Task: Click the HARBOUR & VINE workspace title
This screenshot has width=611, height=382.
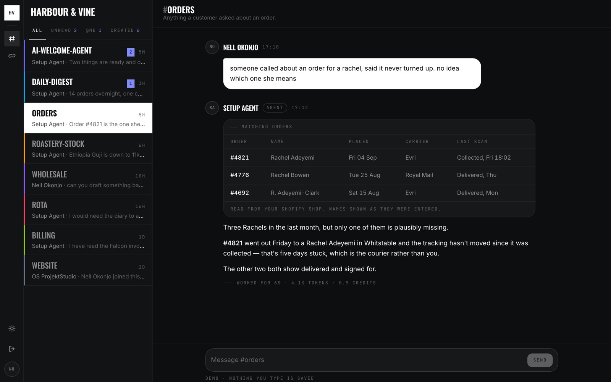Action: (63, 12)
